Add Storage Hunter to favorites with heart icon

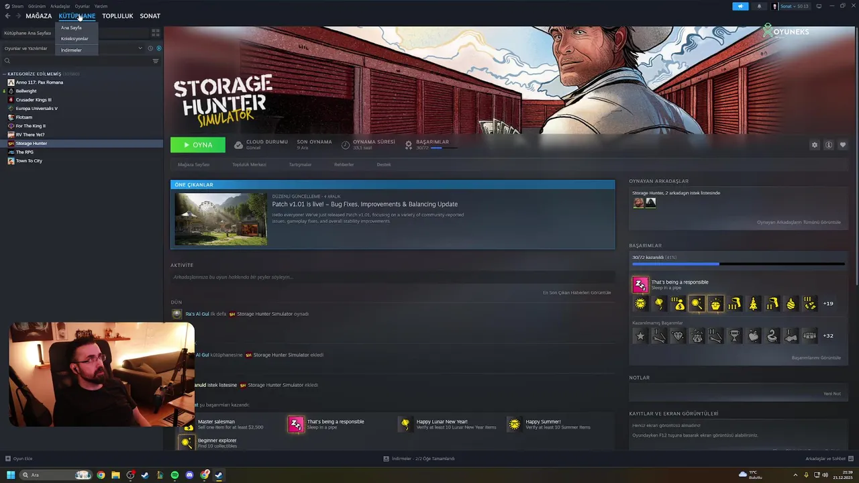843,145
